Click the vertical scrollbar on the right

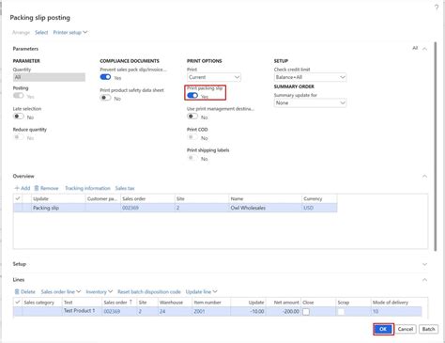tap(436, 147)
